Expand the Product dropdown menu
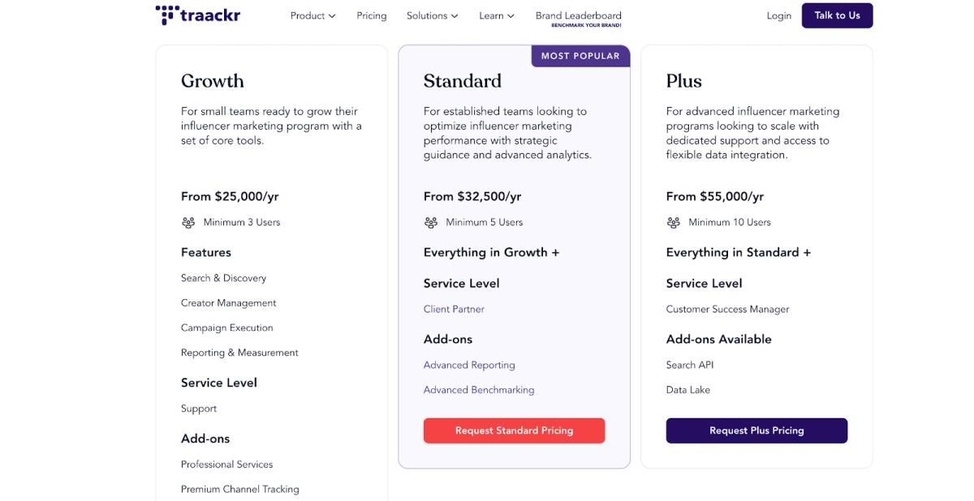Screen dimensions: 974x501 [312, 15]
